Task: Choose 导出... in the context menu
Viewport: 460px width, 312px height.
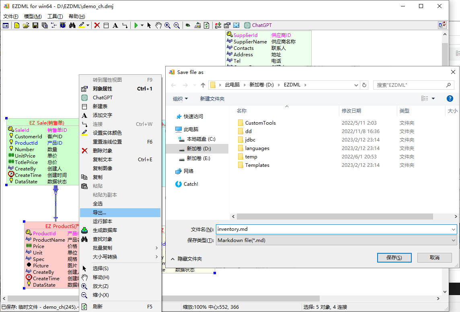Action: coord(120,213)
